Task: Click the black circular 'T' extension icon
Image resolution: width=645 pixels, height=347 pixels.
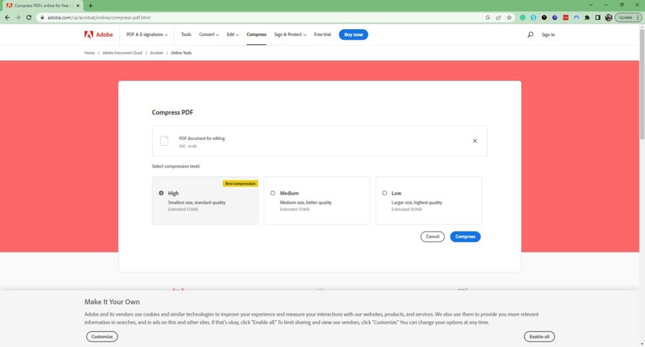Action: (544, 17)
